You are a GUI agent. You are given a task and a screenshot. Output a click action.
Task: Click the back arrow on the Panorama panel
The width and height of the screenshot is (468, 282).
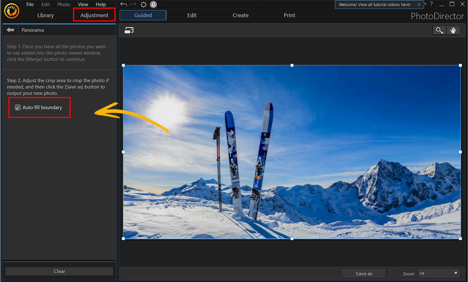[10, 30]
